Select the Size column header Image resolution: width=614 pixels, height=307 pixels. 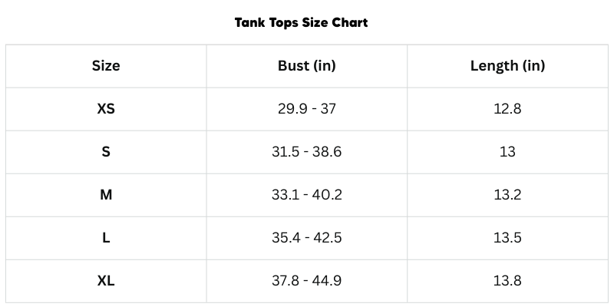(106, 66)
